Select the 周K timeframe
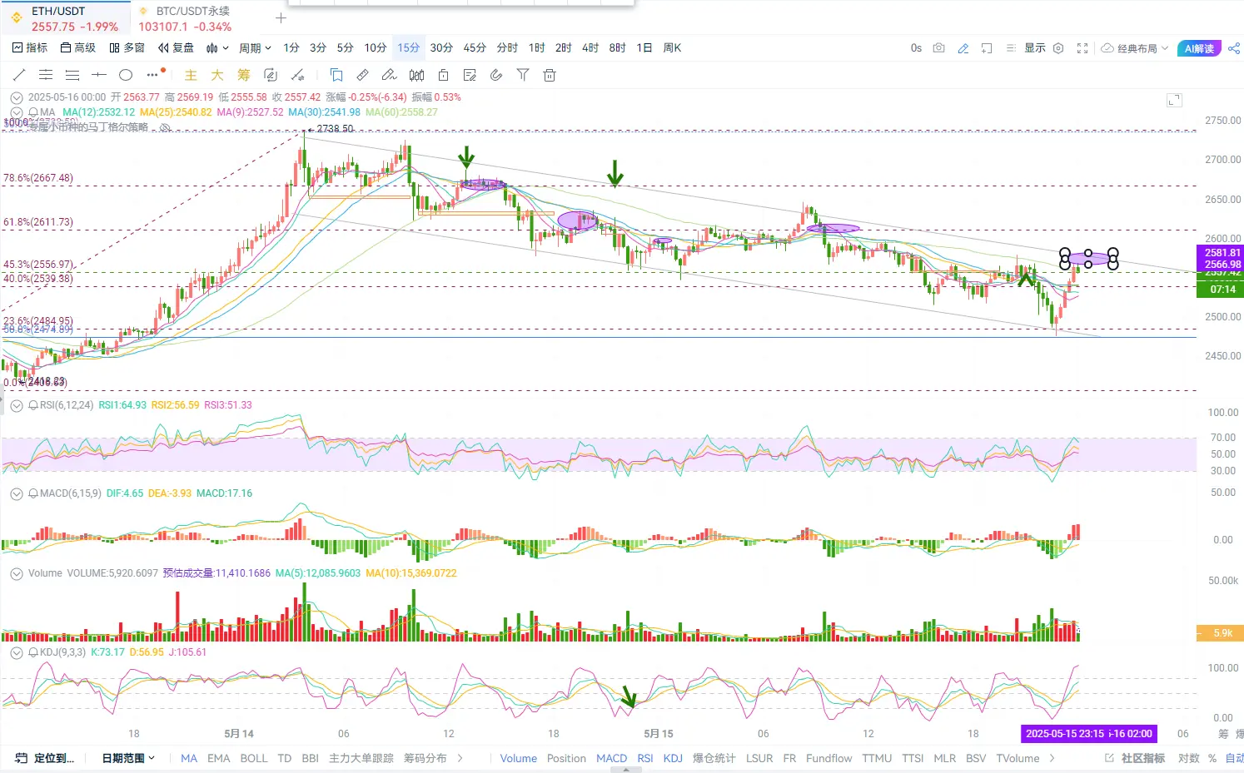The image size is (1244, 773). 672,48
